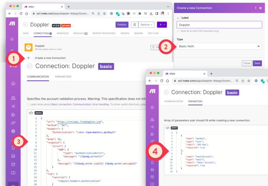Select the COMMUNICATION tab in the Communication window
Screen dimensions: 268x186
(38, 77)
